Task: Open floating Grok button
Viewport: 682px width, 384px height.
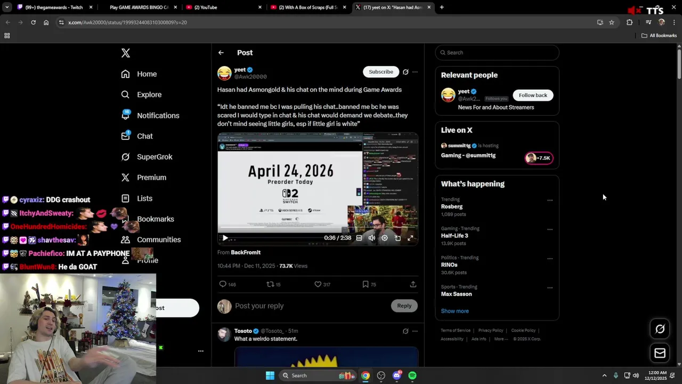Action: [x=660, y=329]
